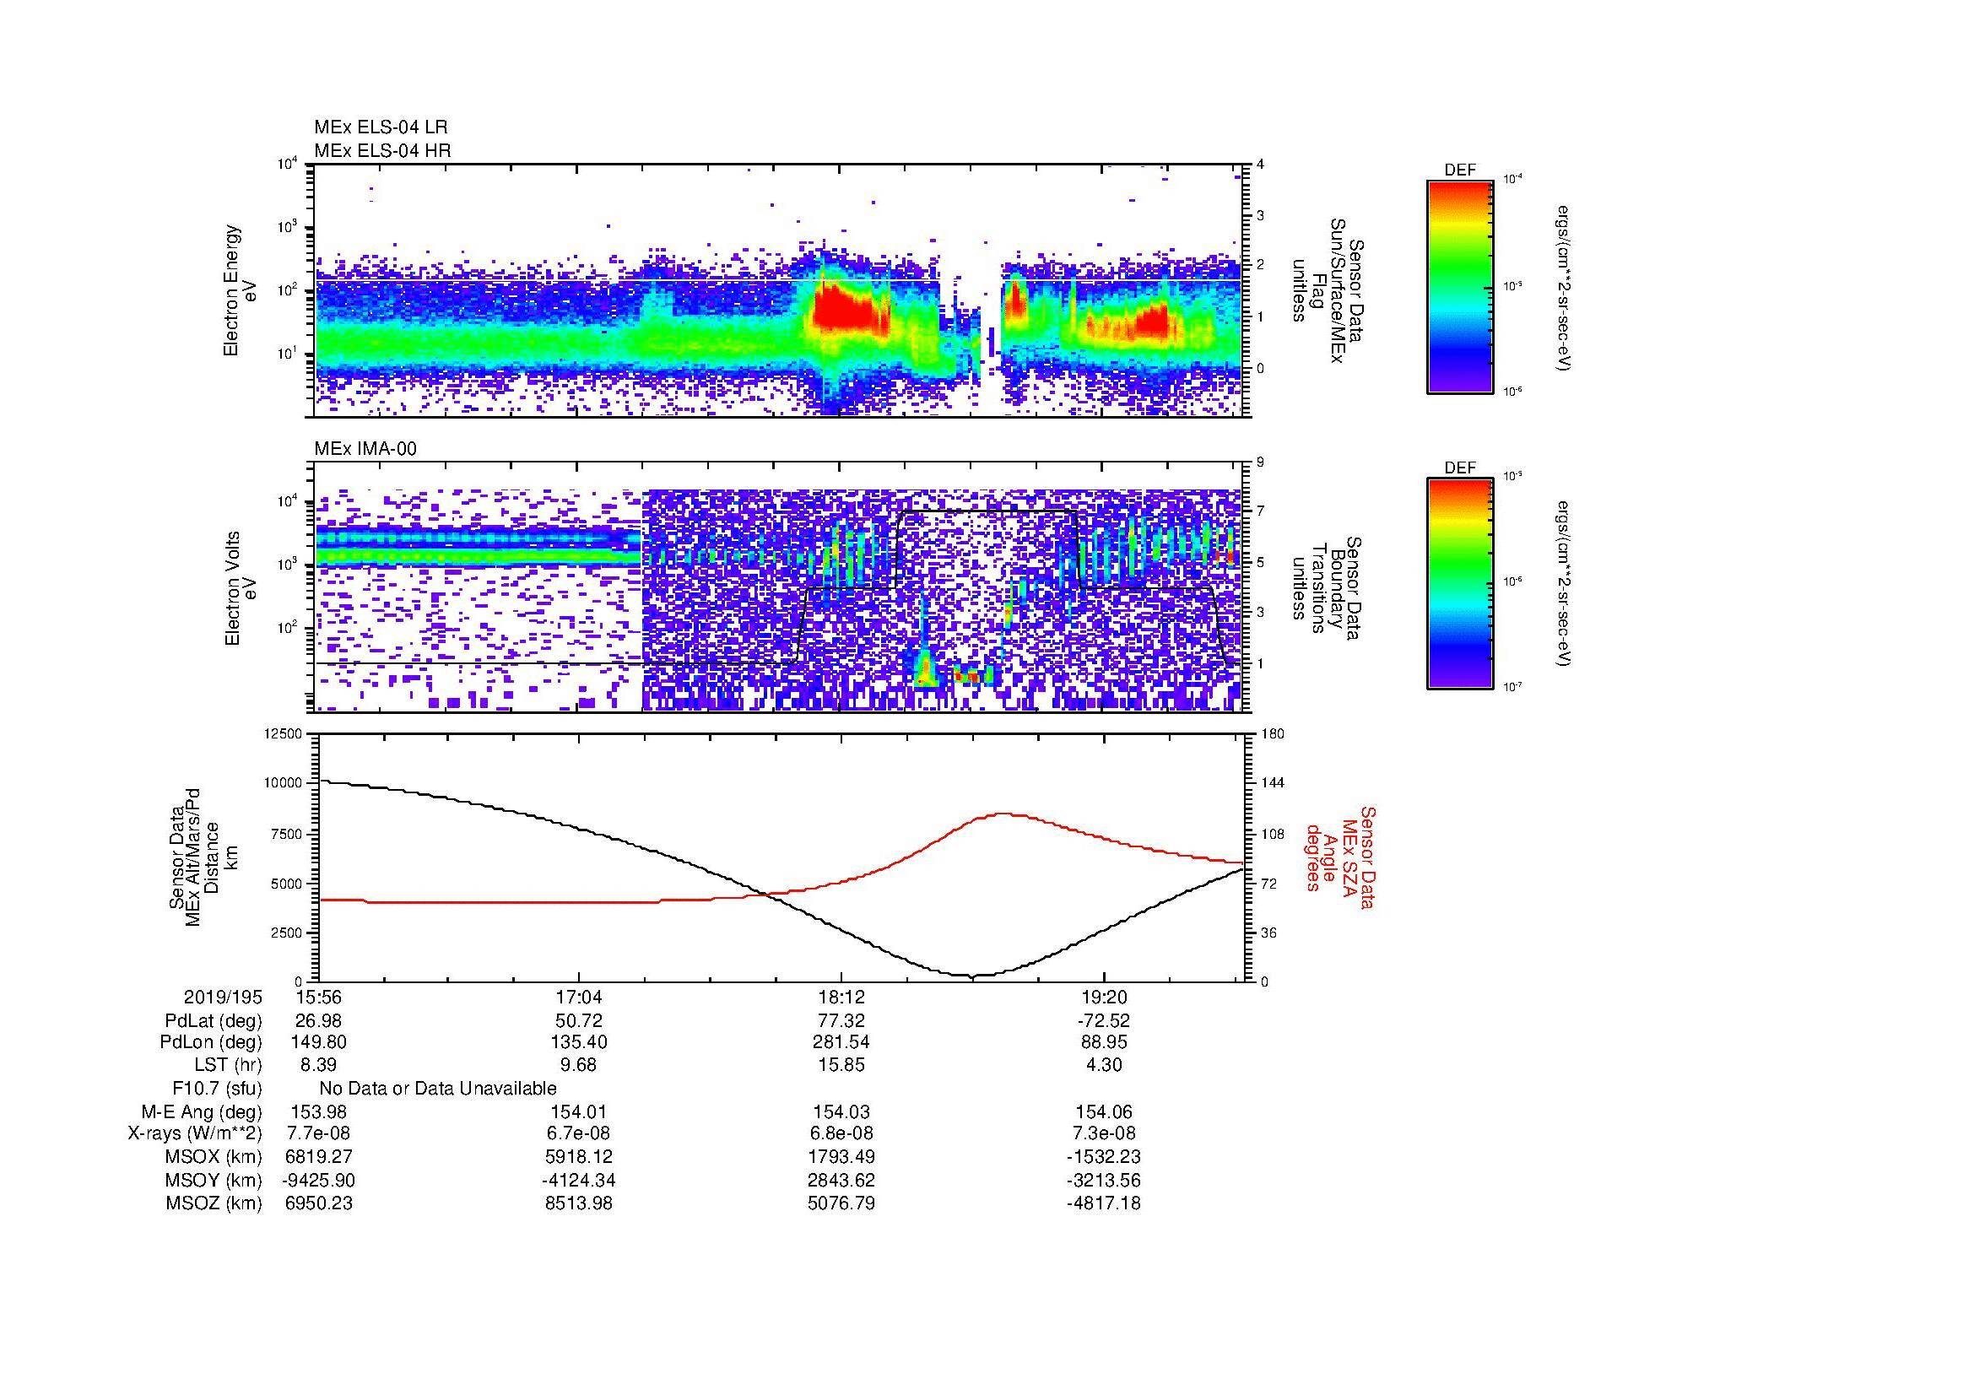Select the 'MEx ELS-04 HR' panel title

tap(382, 150)
